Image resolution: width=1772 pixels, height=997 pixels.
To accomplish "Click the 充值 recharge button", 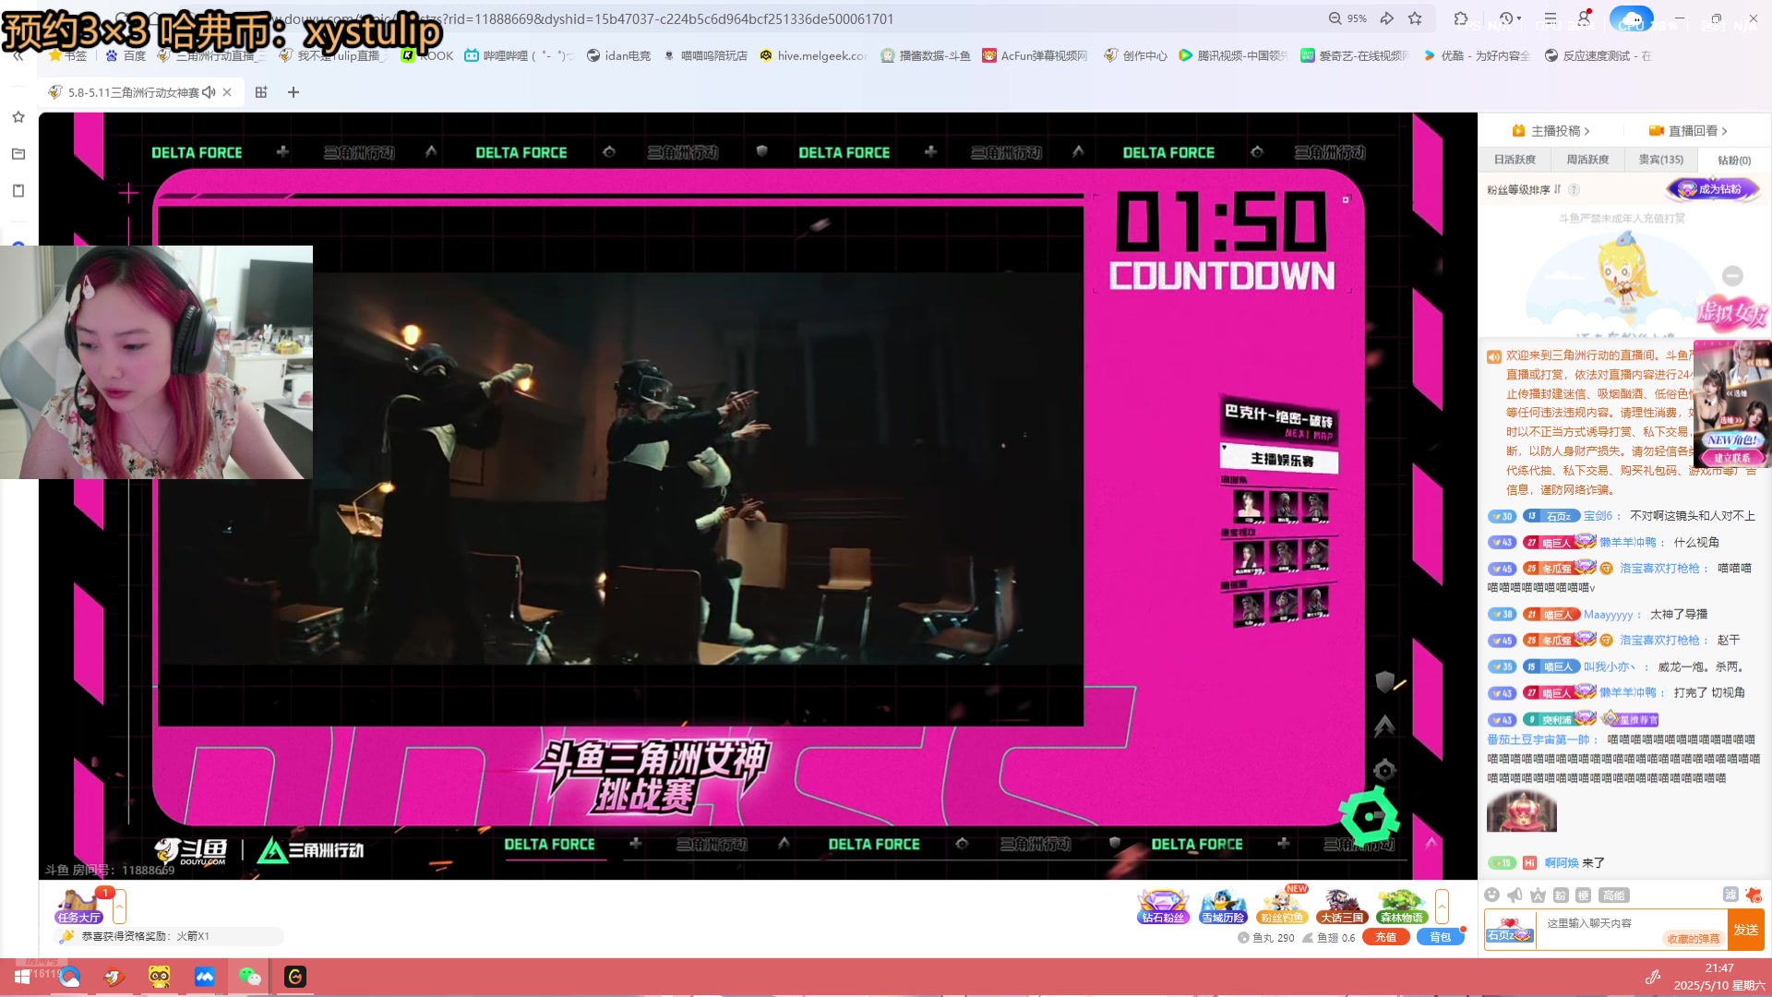I will 1385,937.
